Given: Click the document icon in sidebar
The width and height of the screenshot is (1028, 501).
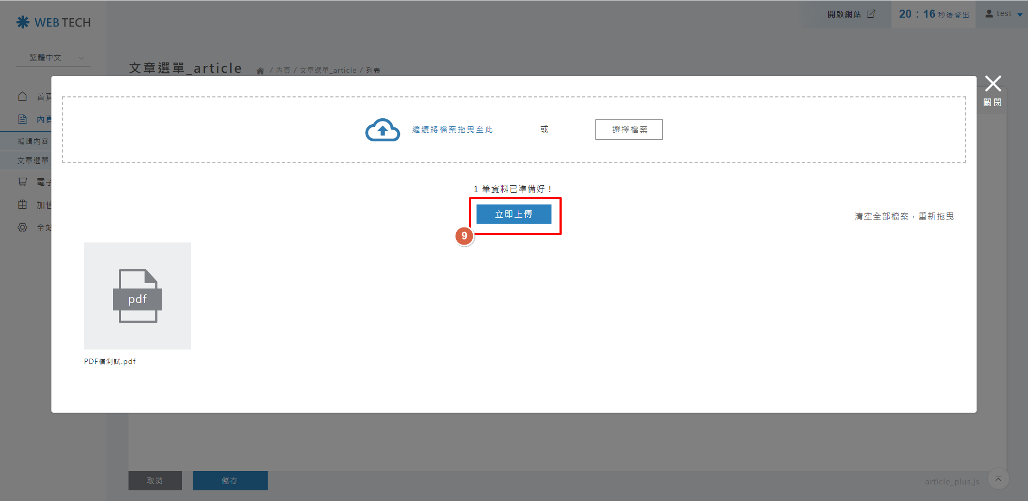Looking at the screenshot, I should 22,119.
